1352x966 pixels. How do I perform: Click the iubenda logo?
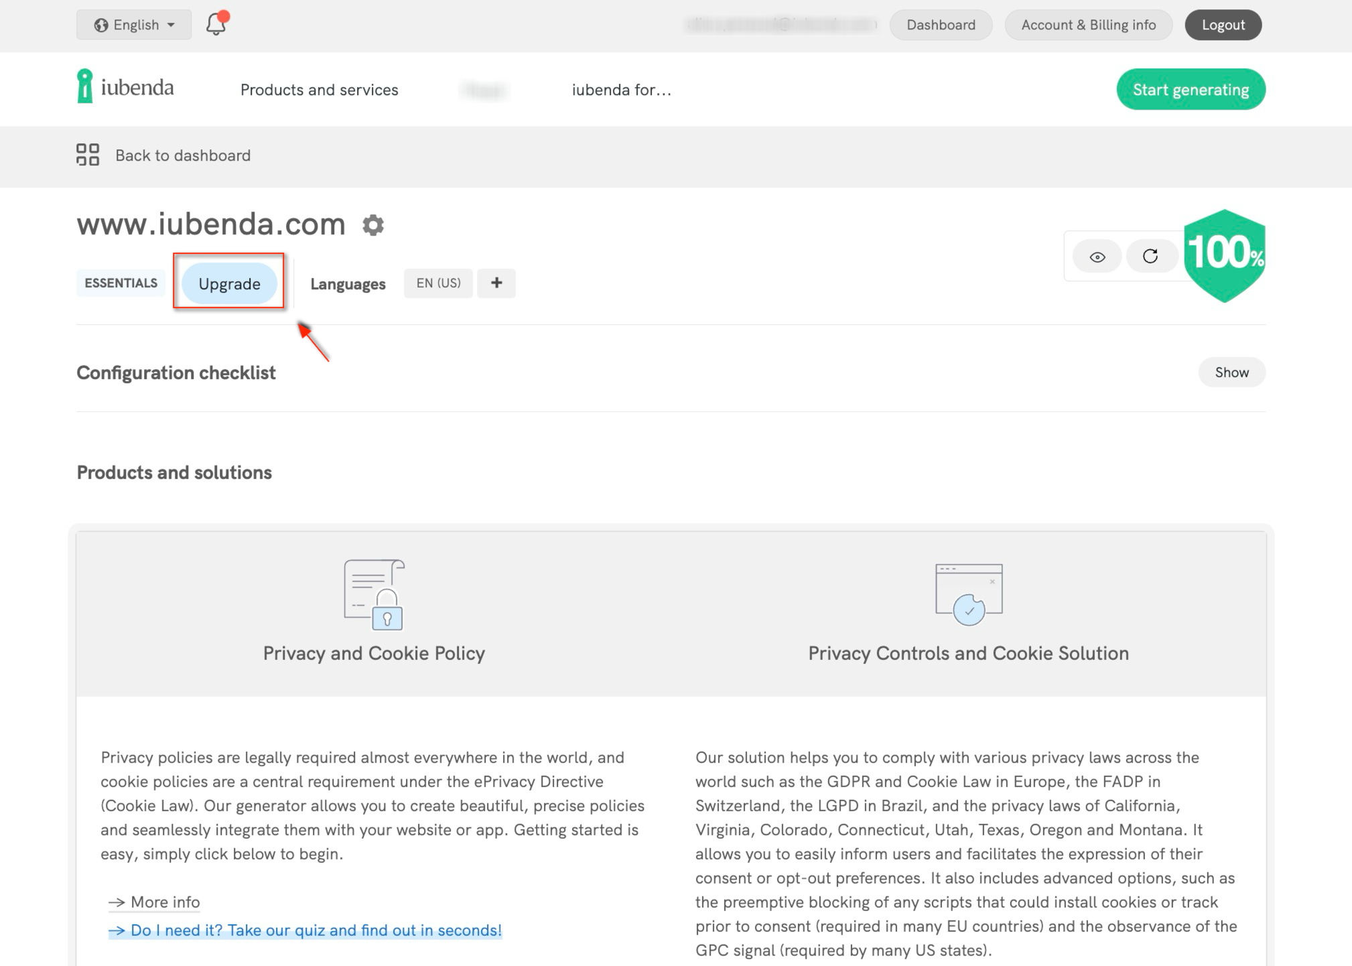click(126, 87)
